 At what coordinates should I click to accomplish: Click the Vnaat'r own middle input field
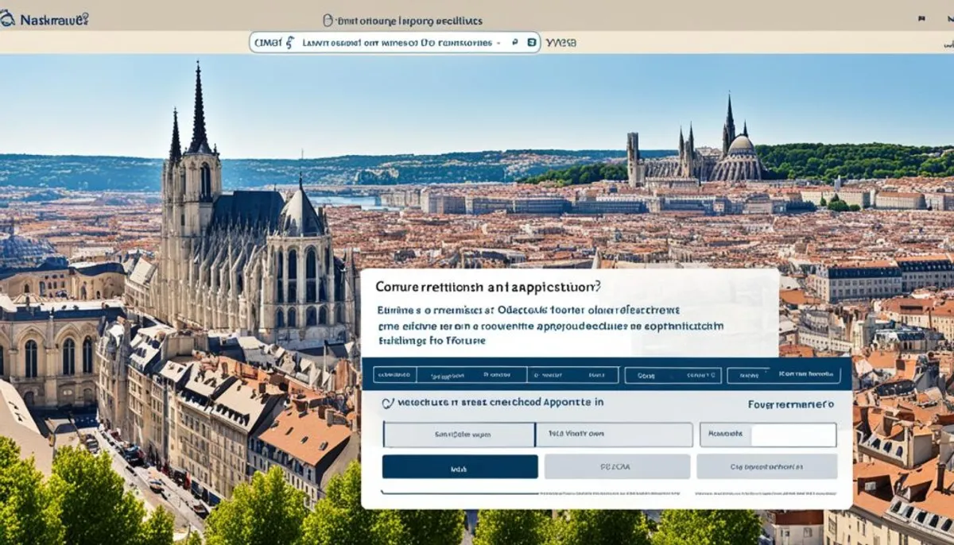tap(615, 435)
